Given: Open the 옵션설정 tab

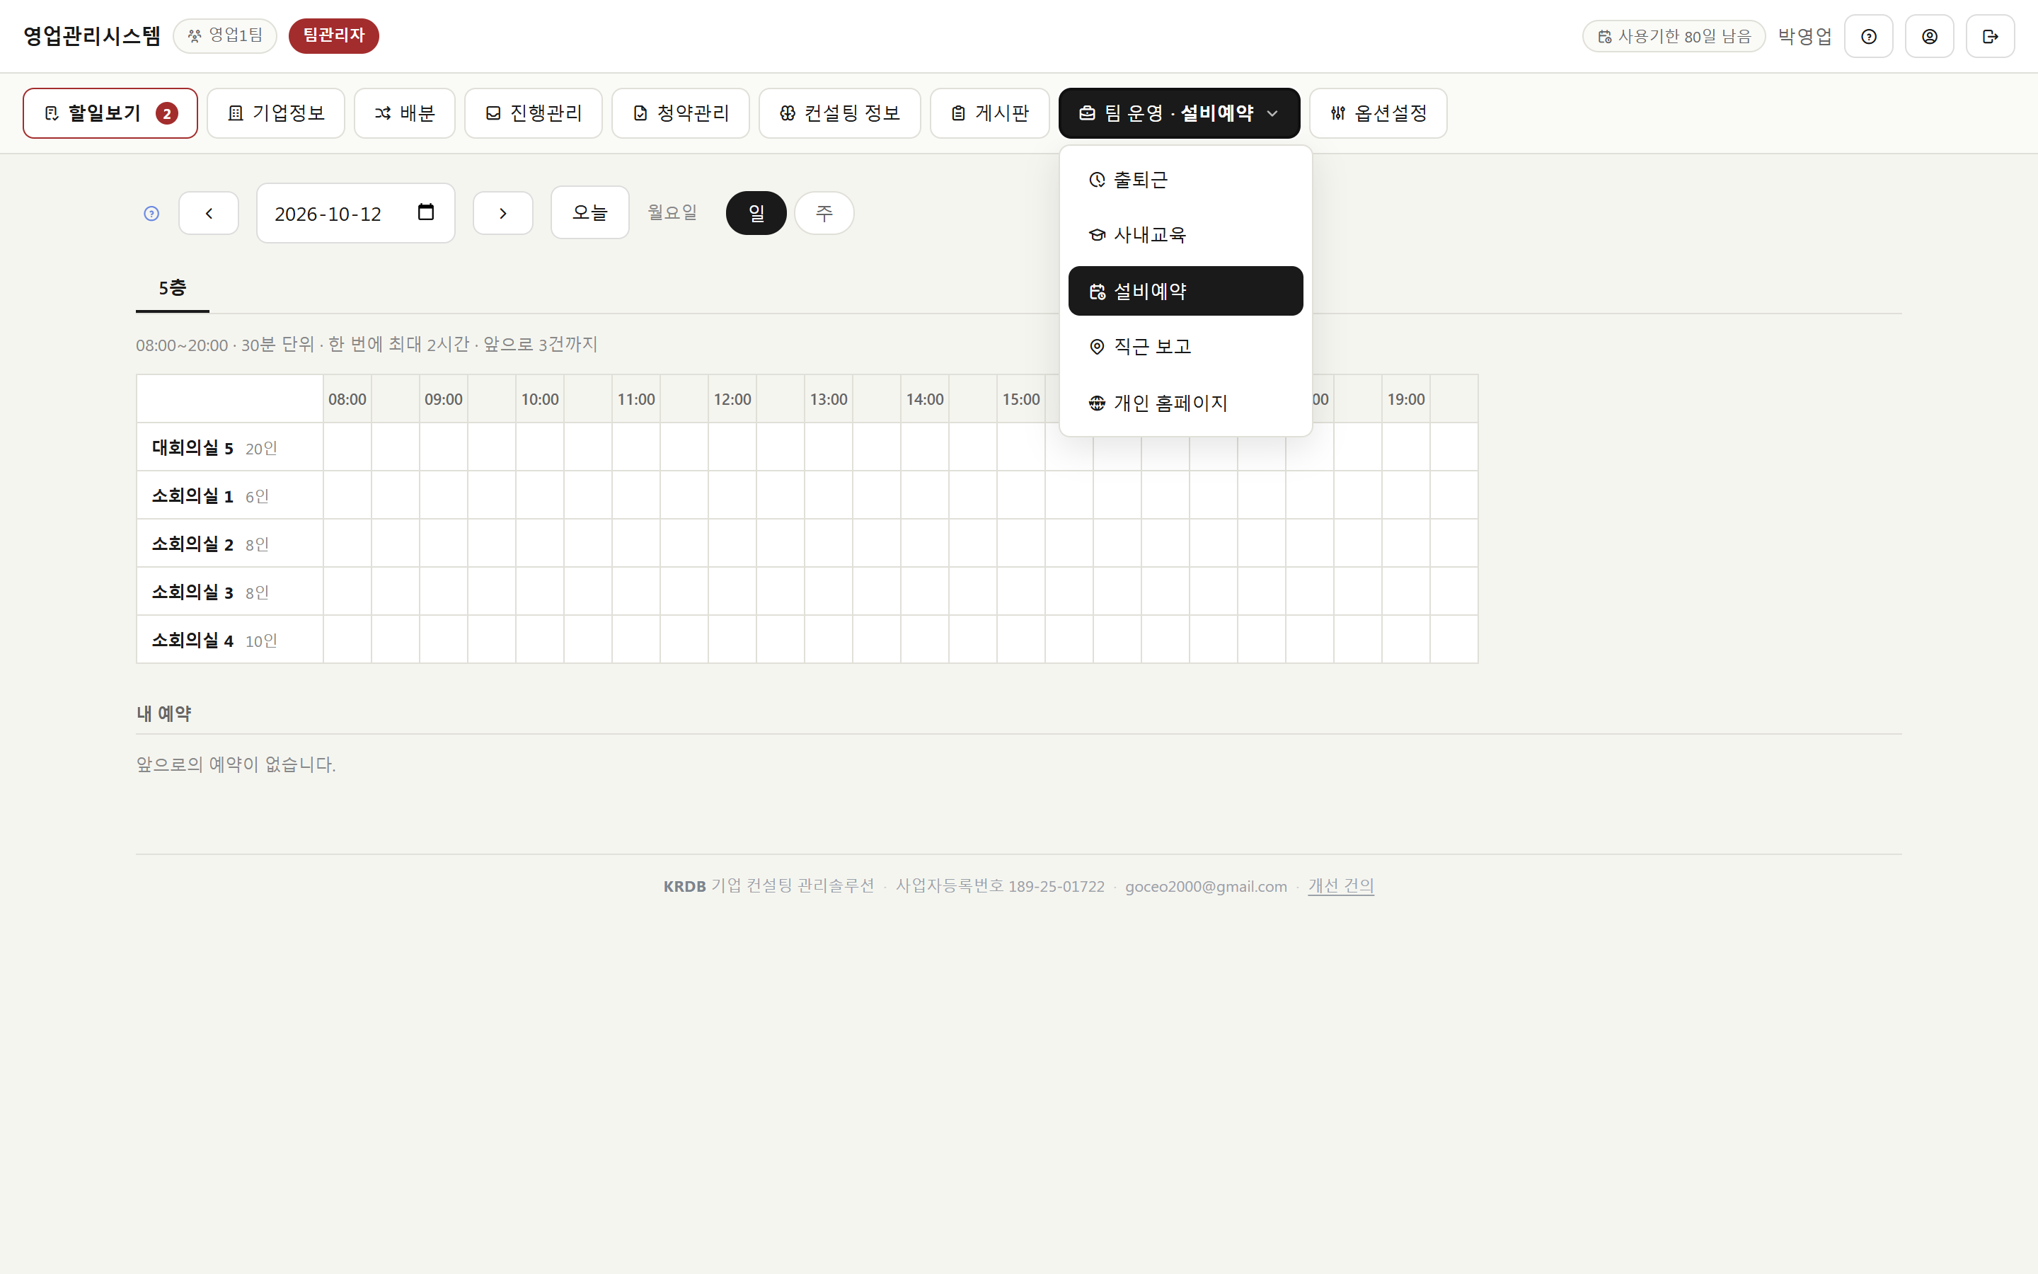Looking at the screenshot, I should pos(1378,113).
